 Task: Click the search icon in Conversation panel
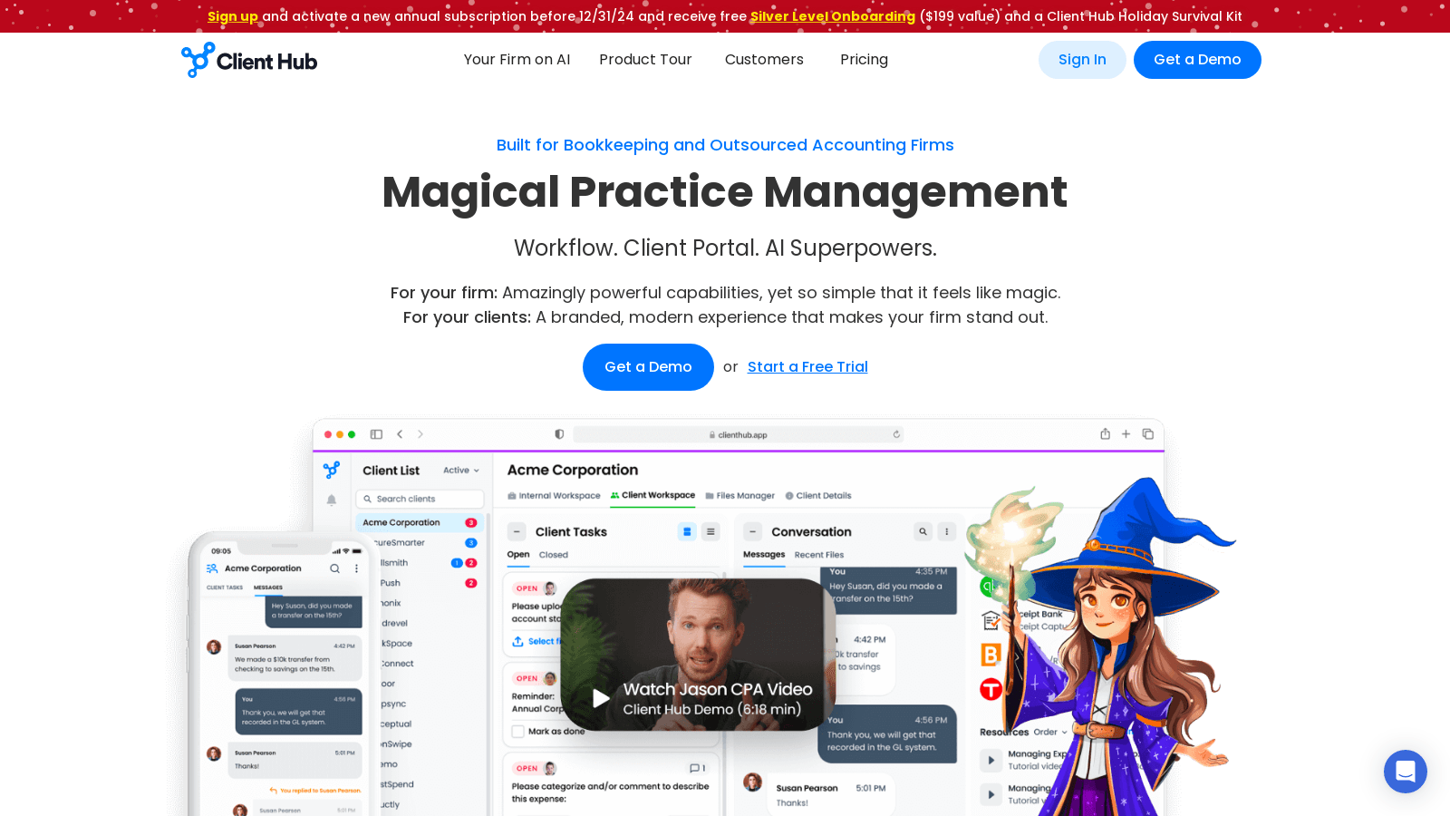click(x=923, y=532)
